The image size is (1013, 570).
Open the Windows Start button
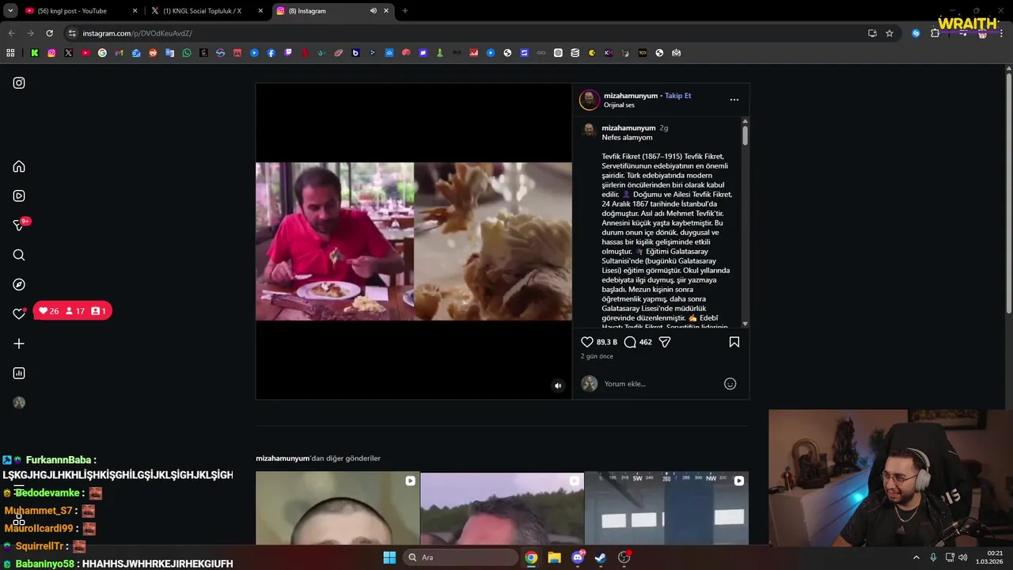point(389,557)
